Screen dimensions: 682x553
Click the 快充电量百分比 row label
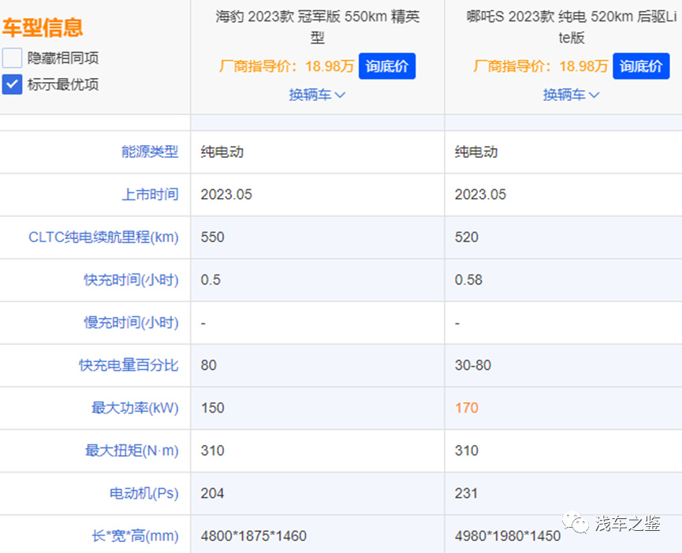[x=129, y=365]
